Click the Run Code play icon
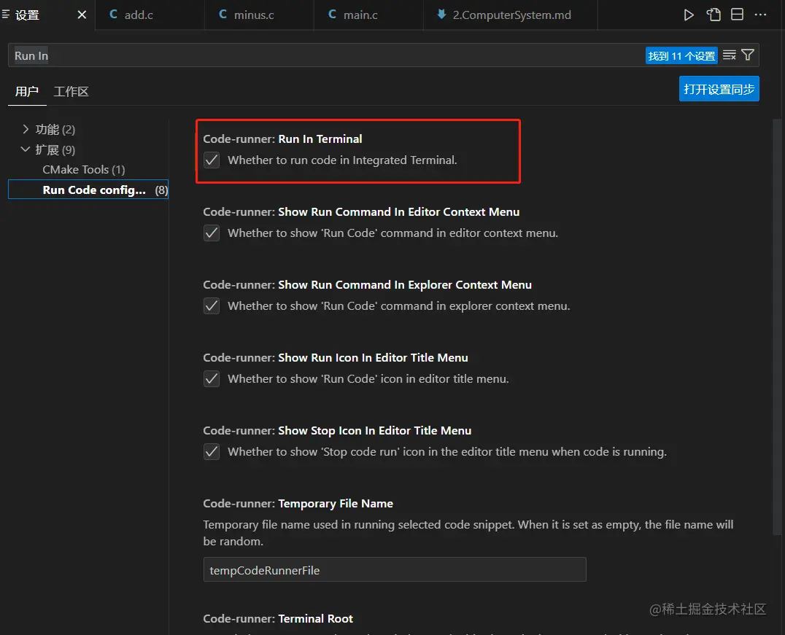This screenshot has width=785, height=635. point(689,15)
